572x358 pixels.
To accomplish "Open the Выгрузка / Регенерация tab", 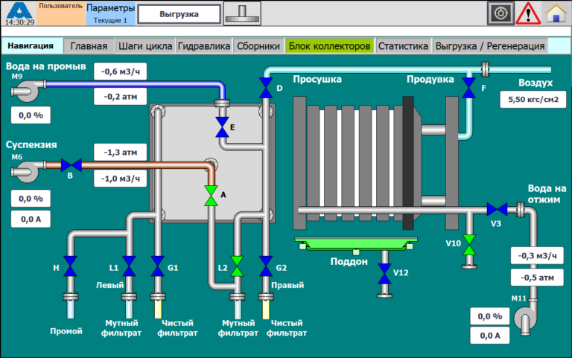I will (x=489, y=46).
